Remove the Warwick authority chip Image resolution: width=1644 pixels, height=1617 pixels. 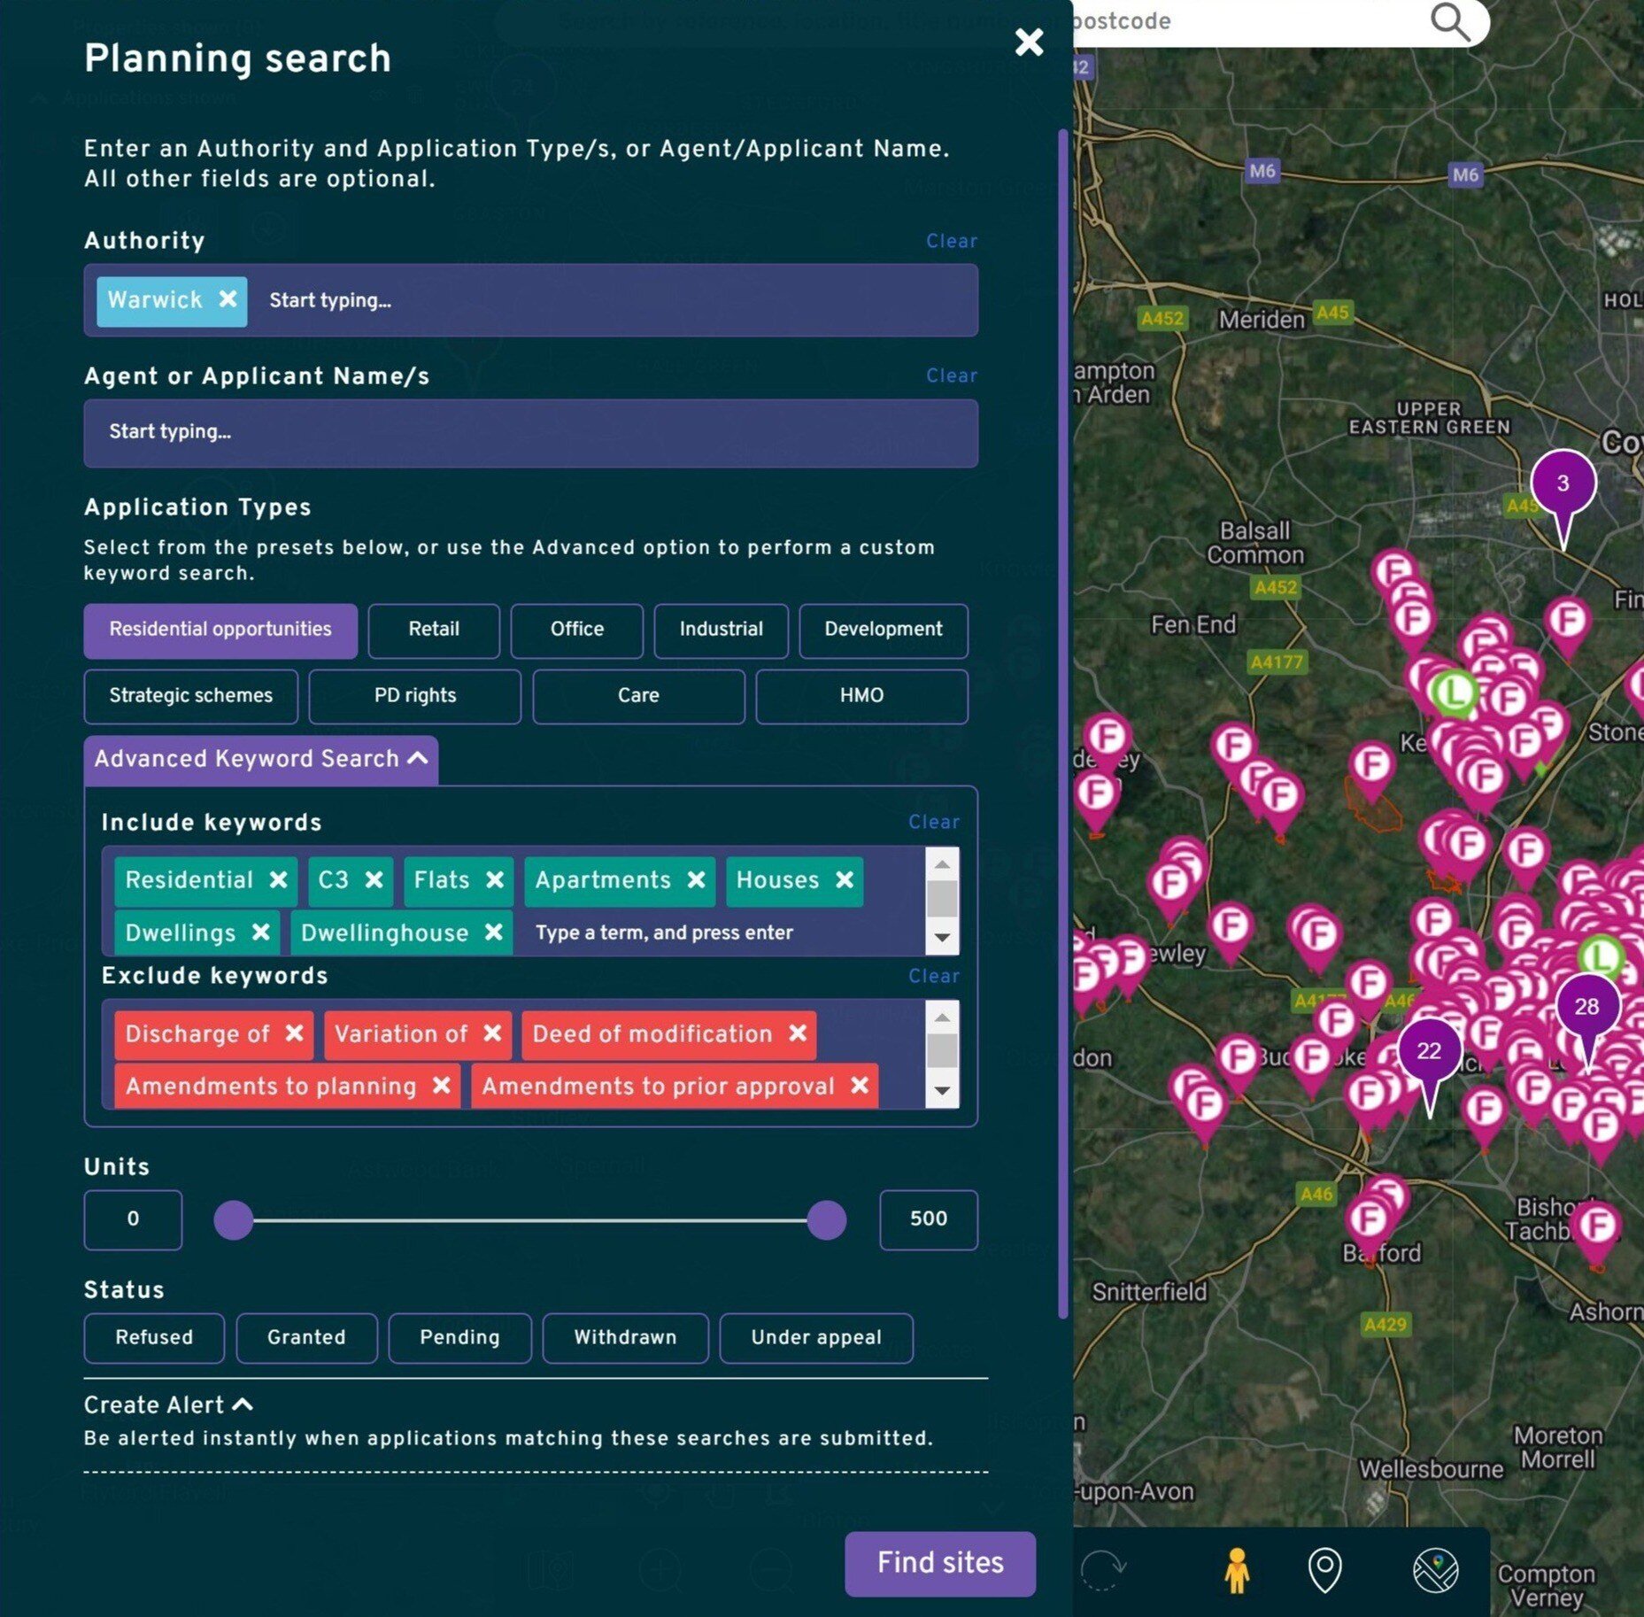coord(228,300)
